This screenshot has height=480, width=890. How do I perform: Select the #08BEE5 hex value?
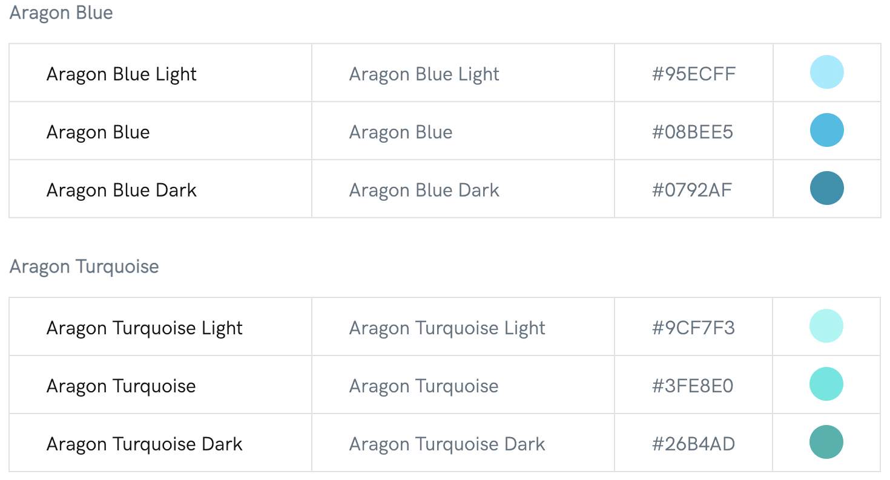[x=692, y=132]
